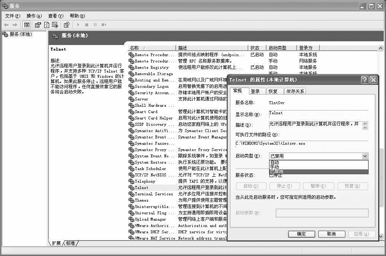Click the Properties toolbar icon
Viewport: 386px width, 256px height.
38,25
